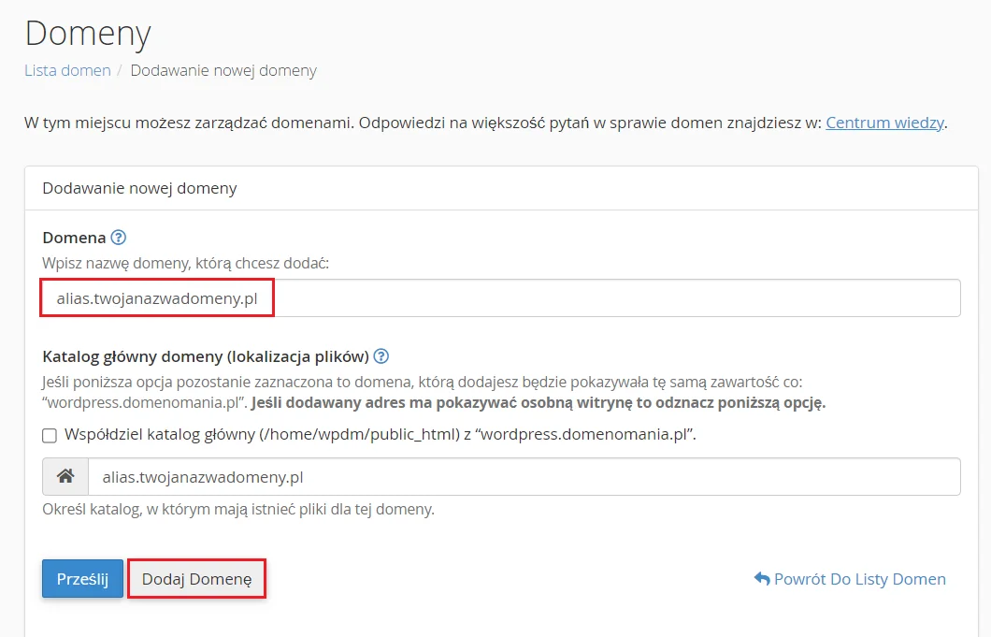The height and width of the screenshot is (637, 991).
Task: Select the alias.twojanazwadomeny.pl text in the domain box
Action: pos(156,297)
